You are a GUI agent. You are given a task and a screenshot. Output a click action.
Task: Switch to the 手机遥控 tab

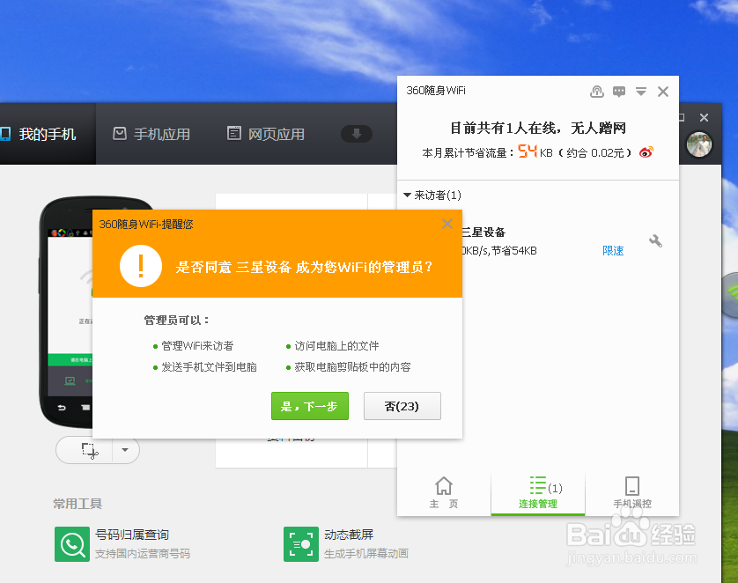[x=632, y=492]
